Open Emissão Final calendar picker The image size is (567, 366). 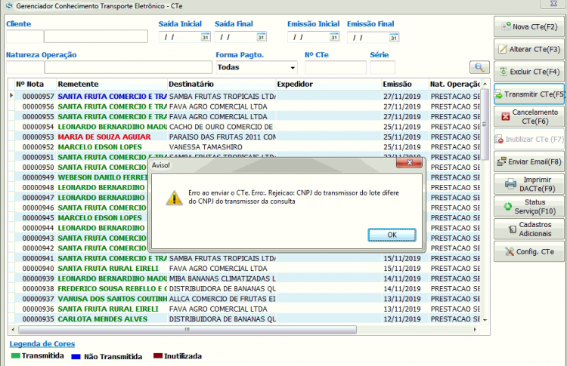pos(393,37)
